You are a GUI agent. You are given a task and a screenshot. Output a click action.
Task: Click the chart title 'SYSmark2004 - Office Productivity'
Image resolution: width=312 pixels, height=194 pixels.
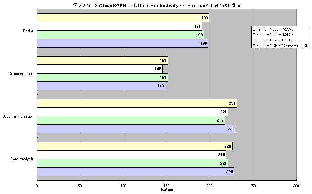(x=136, y=5)
